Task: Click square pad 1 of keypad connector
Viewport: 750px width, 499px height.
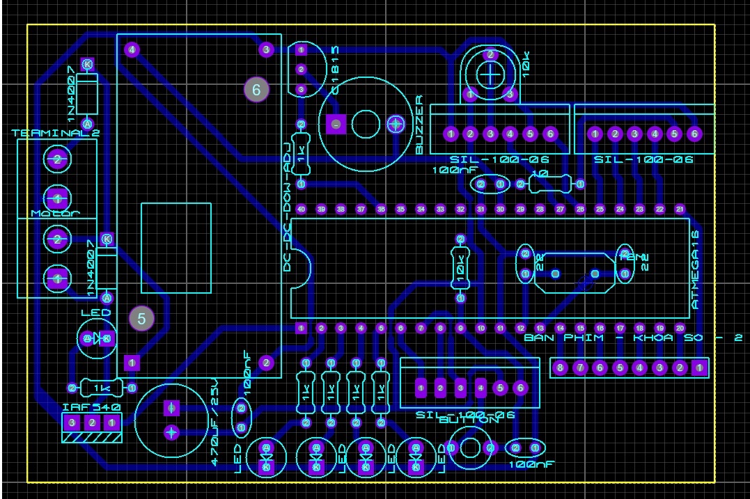Action: [x=700, y=367]
